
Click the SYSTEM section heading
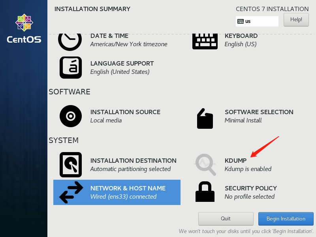click(64, 141)
